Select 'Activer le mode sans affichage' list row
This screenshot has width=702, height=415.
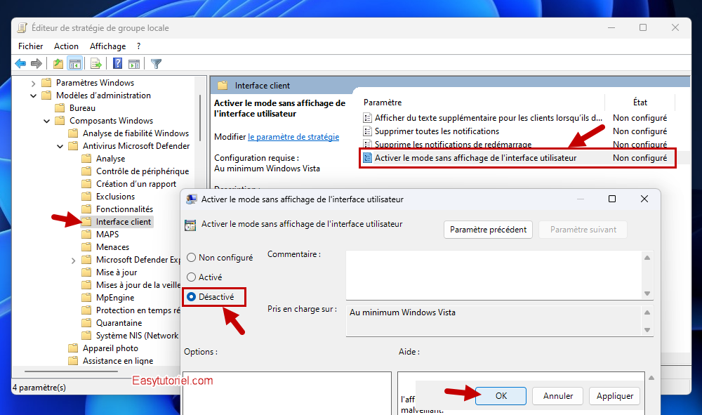pyautogui.click(x=517, y=157)
